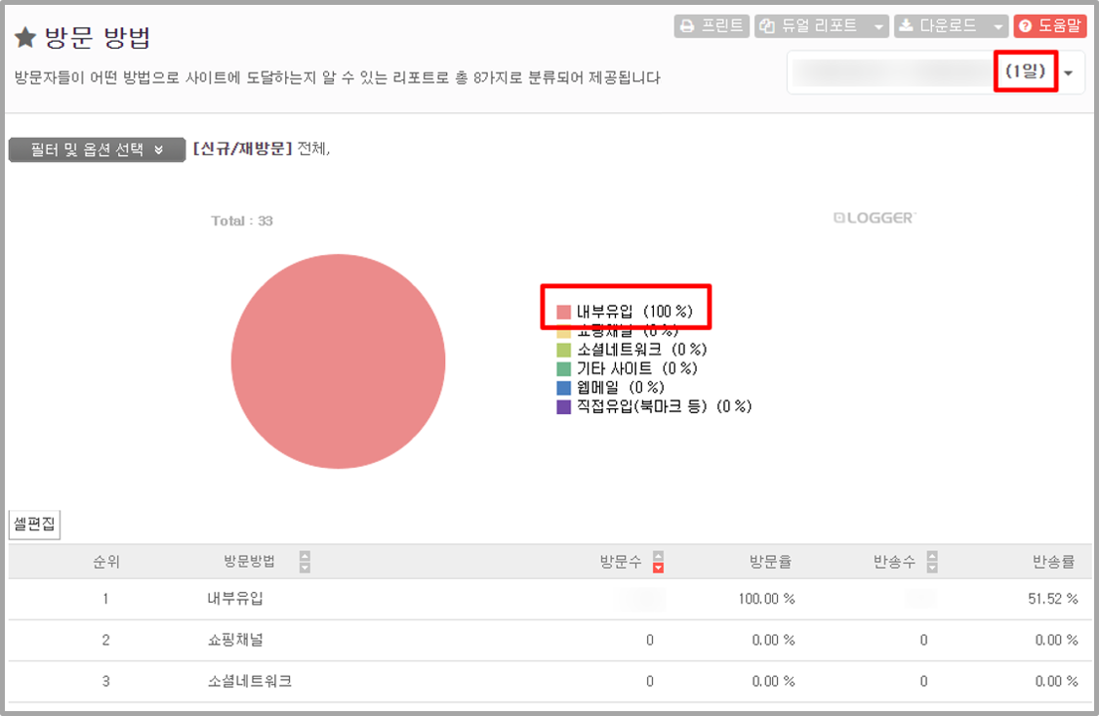Click the printer icon on 프린트 button
The height and width of the screenshot is (716, 1099).
[x=688, y=25]
